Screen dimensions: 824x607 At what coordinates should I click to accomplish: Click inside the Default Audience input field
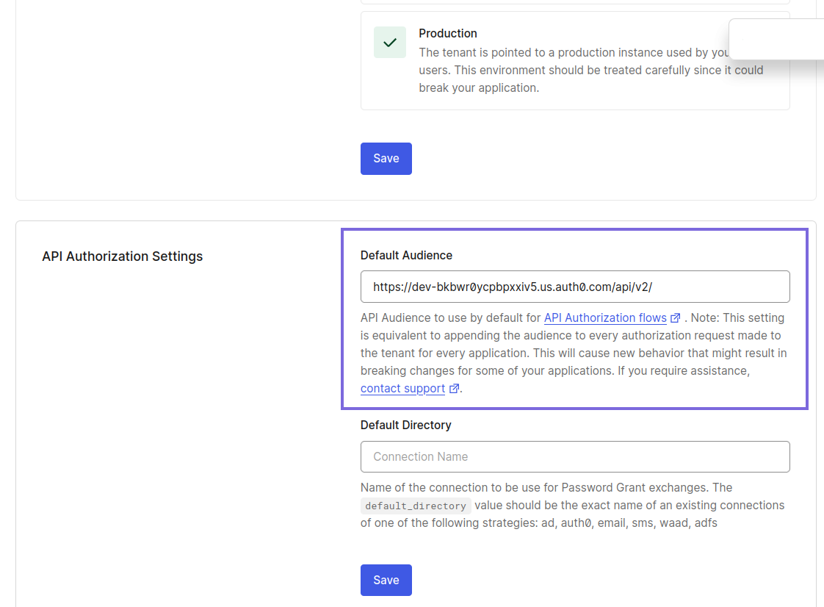574,287
